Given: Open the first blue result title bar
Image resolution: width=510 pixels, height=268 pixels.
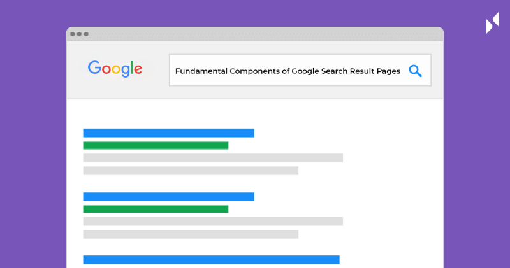Looking at the screenshot, I should point(168,133).
